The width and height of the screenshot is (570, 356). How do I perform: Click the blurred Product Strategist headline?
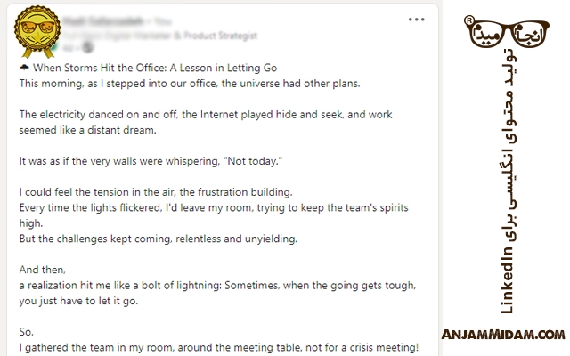point(160,36)
